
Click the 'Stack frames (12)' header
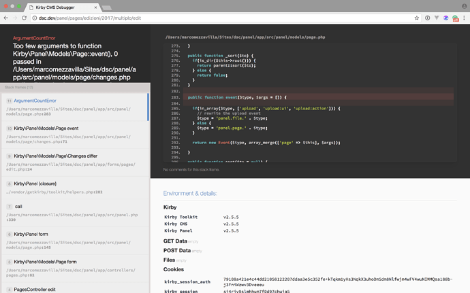19,88
